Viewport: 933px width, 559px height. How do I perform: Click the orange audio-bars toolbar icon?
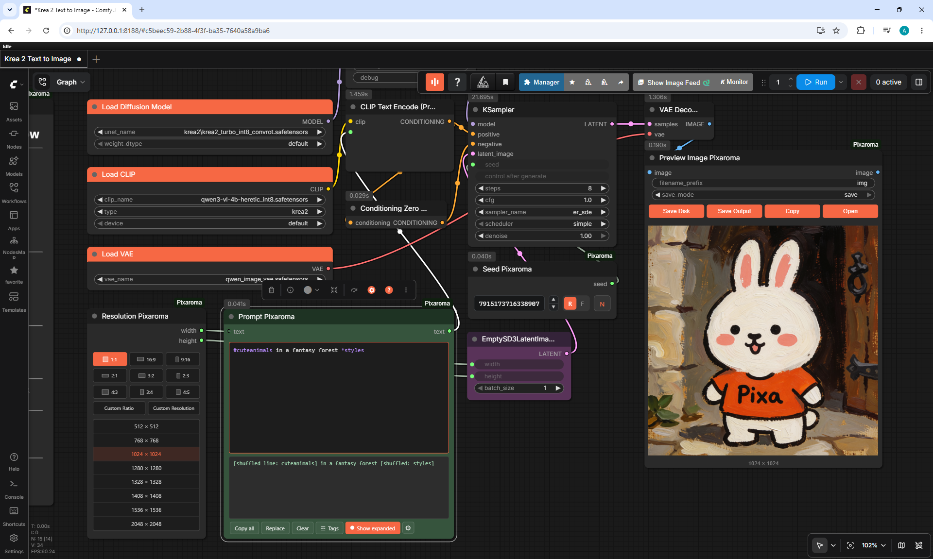pyautogui.click(x=435, y=82)
